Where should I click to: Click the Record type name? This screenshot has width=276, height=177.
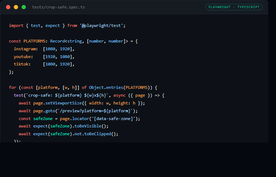click(57, 41)
